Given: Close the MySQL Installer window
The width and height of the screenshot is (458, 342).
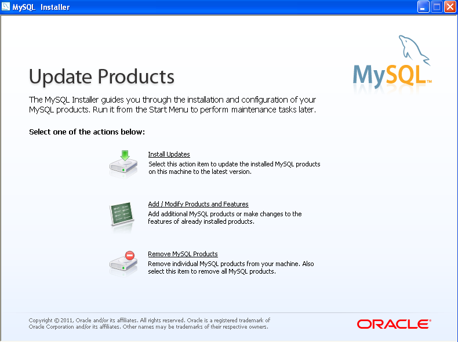Looking at the screenshot, I should point(450,7).
